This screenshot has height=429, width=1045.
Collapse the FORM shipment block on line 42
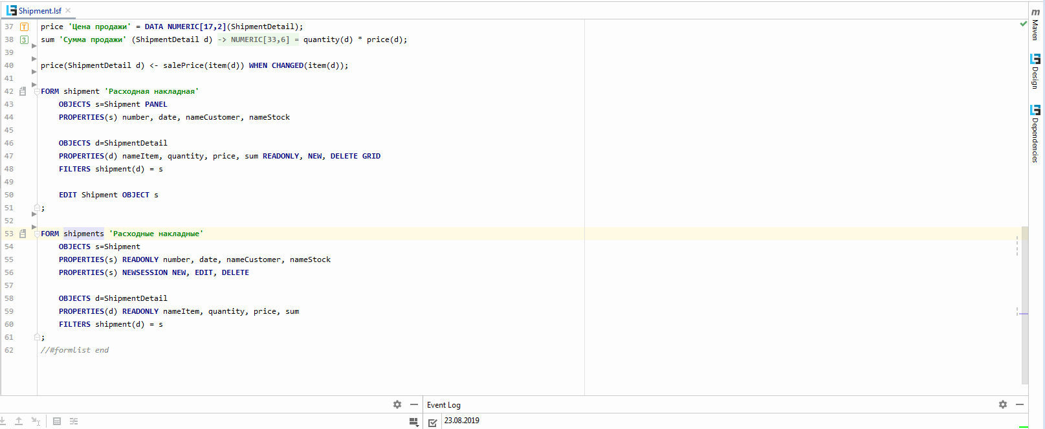click(37, 91)
